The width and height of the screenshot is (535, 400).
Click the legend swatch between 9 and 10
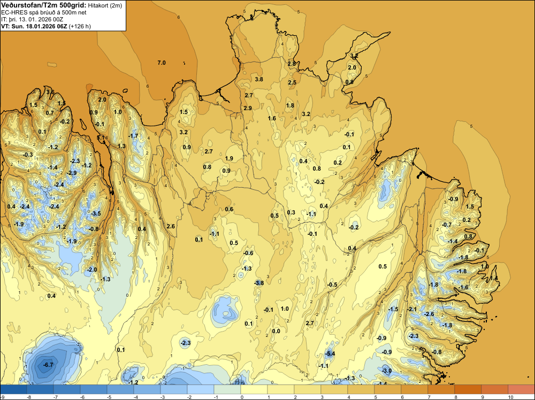(494, 389)
